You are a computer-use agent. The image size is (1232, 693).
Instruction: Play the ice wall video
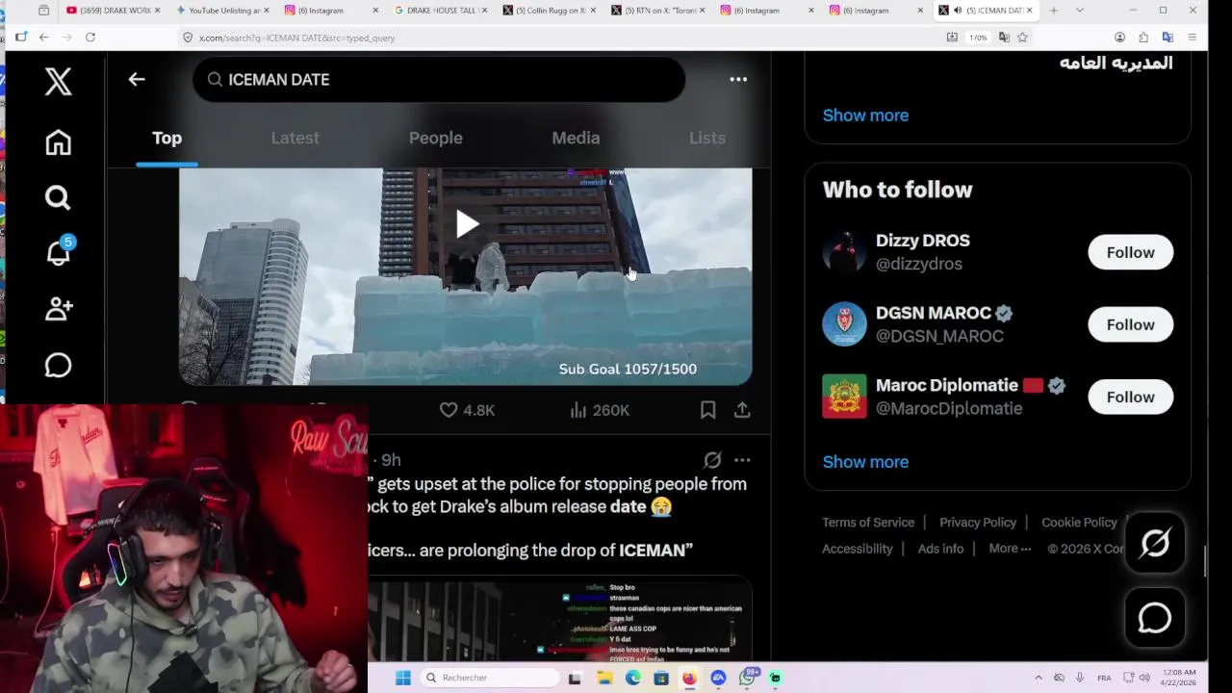[x=467, y=224]
